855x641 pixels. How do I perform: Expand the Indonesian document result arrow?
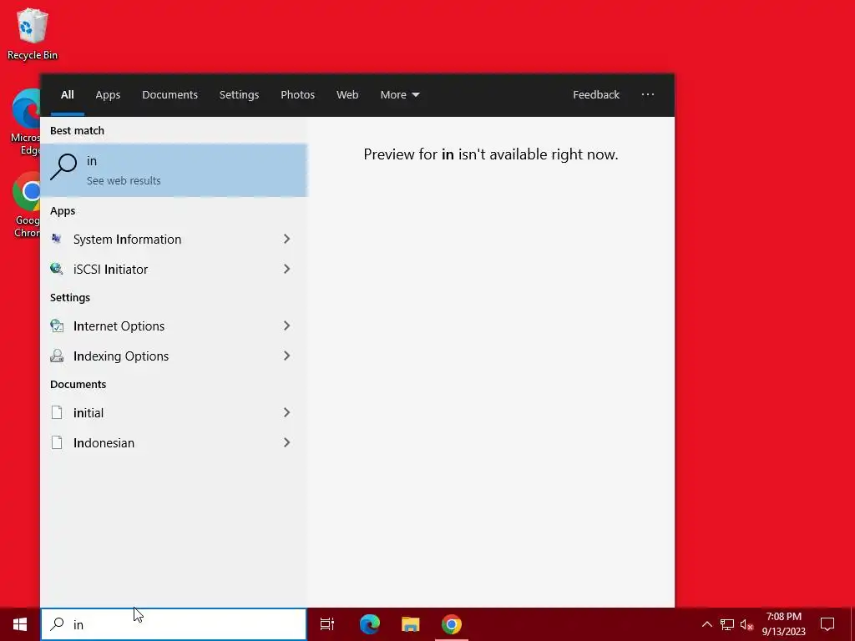pos(286,442)
